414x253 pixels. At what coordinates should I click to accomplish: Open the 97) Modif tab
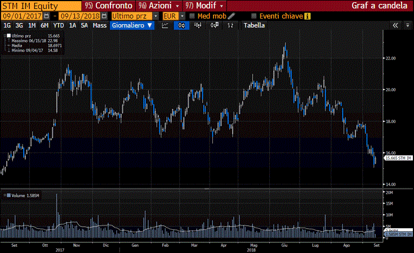(204, 6)
